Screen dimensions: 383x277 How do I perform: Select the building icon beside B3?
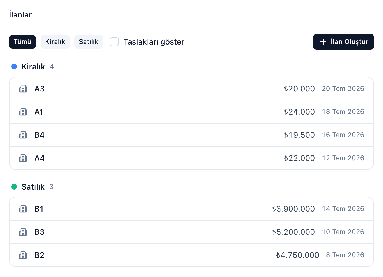point(23,232)
